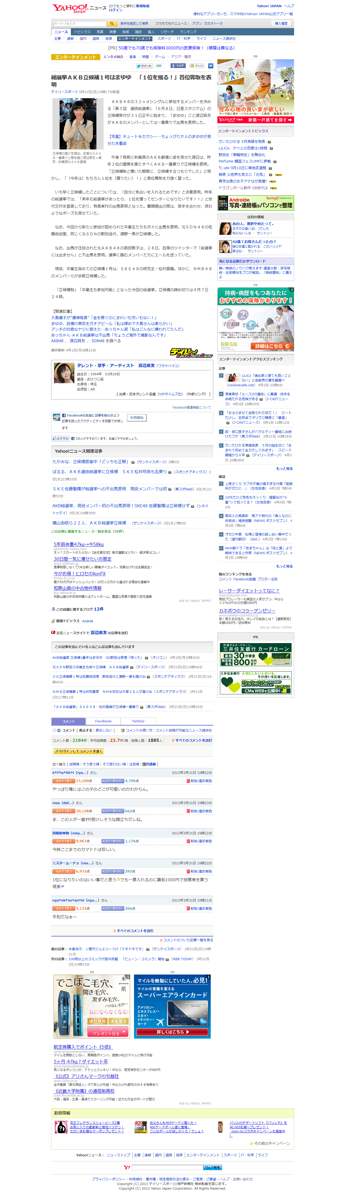Open the 渡辺麻友 profile thumbnail photo
The image size is (345, 1196).
coord(64,373)
